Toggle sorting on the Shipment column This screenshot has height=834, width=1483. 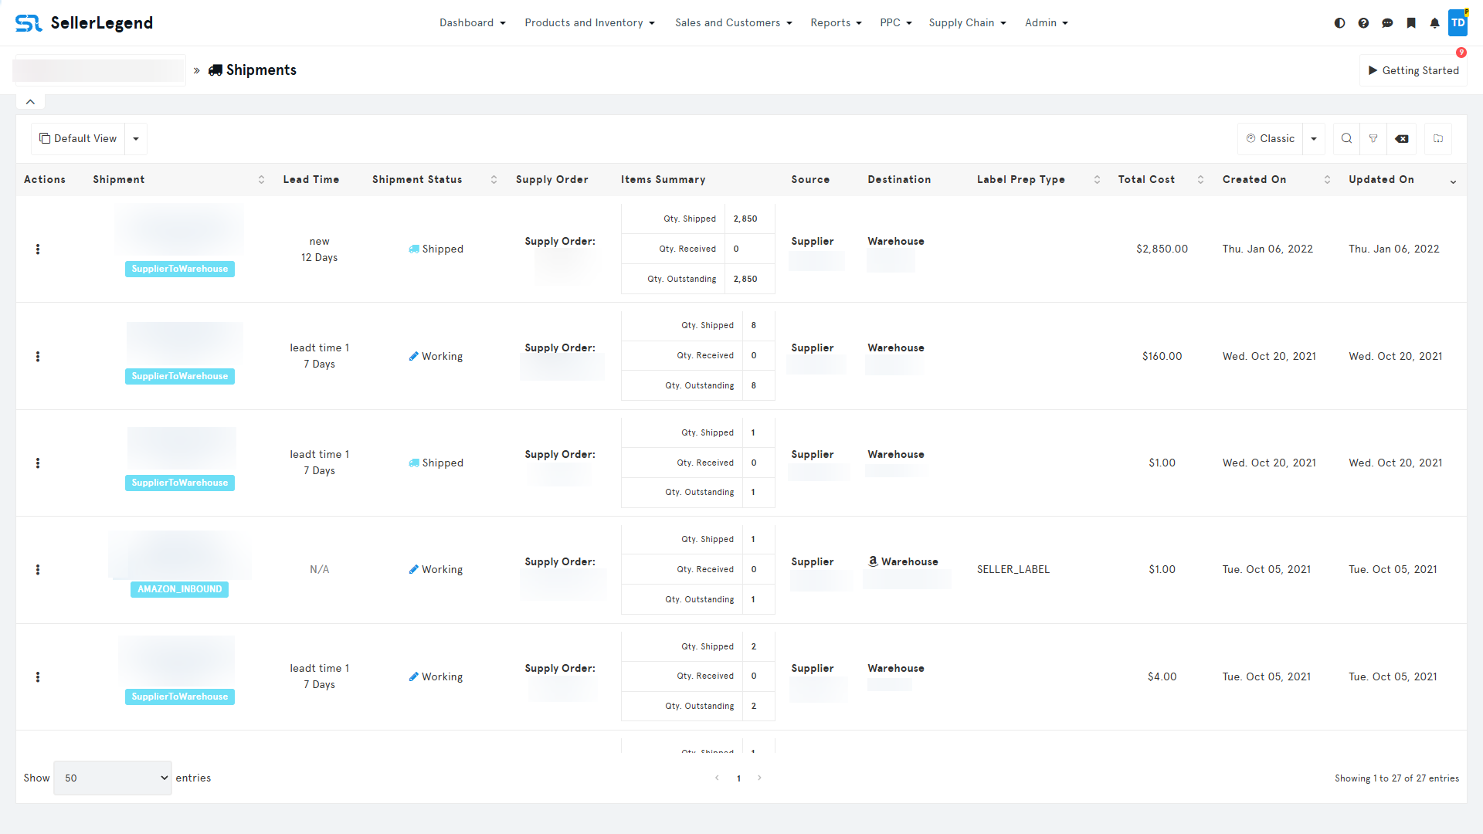pyautogui.click(x=261, y=179)
